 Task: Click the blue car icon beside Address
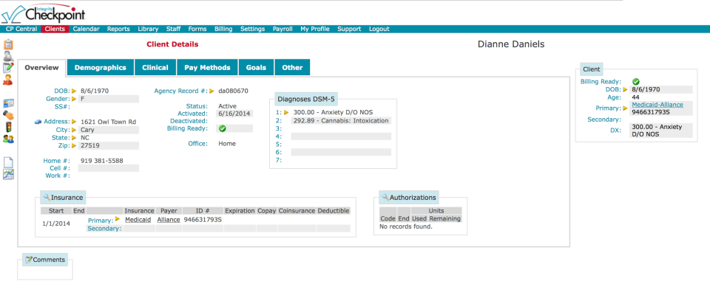click(38, 122)
